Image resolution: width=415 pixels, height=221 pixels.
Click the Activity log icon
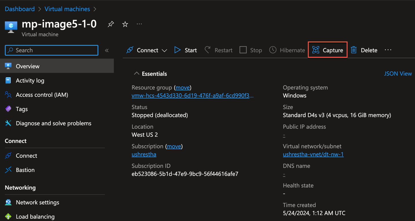[8, 80]
